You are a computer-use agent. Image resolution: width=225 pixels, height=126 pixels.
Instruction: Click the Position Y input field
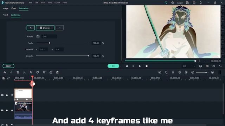(x=59, y=49)
